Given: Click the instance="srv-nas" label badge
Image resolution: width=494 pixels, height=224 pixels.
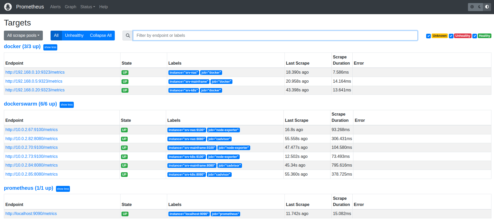Looking at the screenshot, I should tap(184, 73).
